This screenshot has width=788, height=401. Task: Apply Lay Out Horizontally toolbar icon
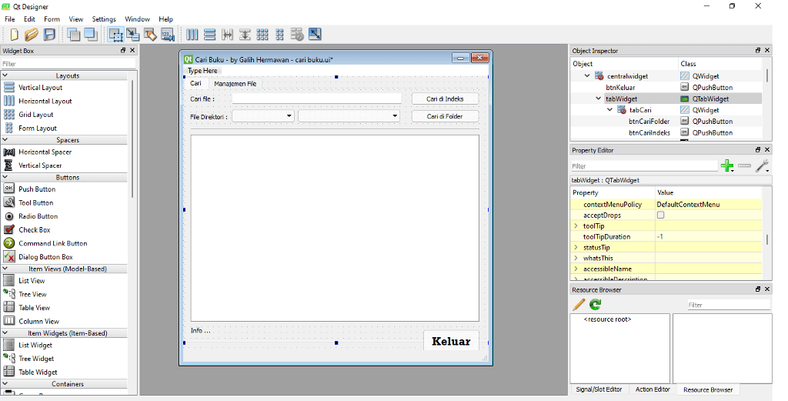coord(192,34)
